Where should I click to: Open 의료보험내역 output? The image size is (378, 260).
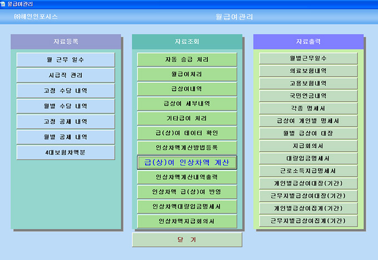[x=309, y=71]
